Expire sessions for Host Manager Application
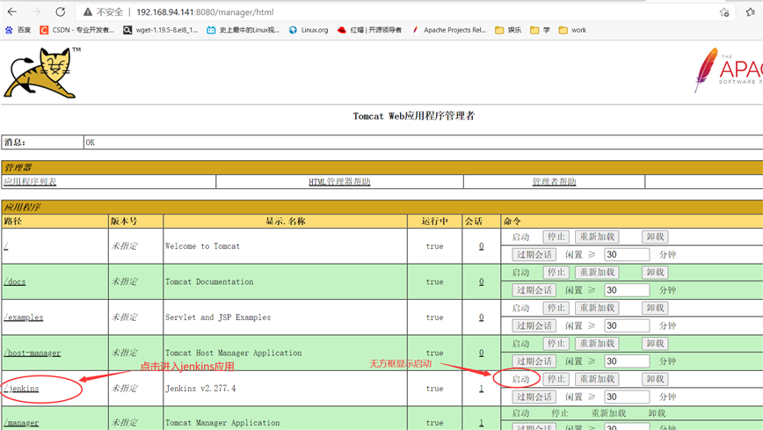 (x=534, y=361)
